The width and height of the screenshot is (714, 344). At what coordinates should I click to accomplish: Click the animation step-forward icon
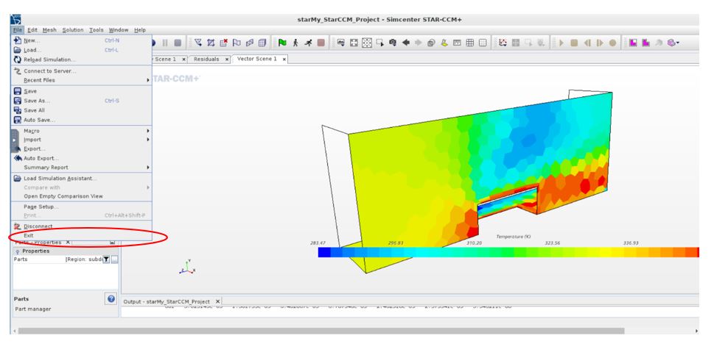point(601,43)
